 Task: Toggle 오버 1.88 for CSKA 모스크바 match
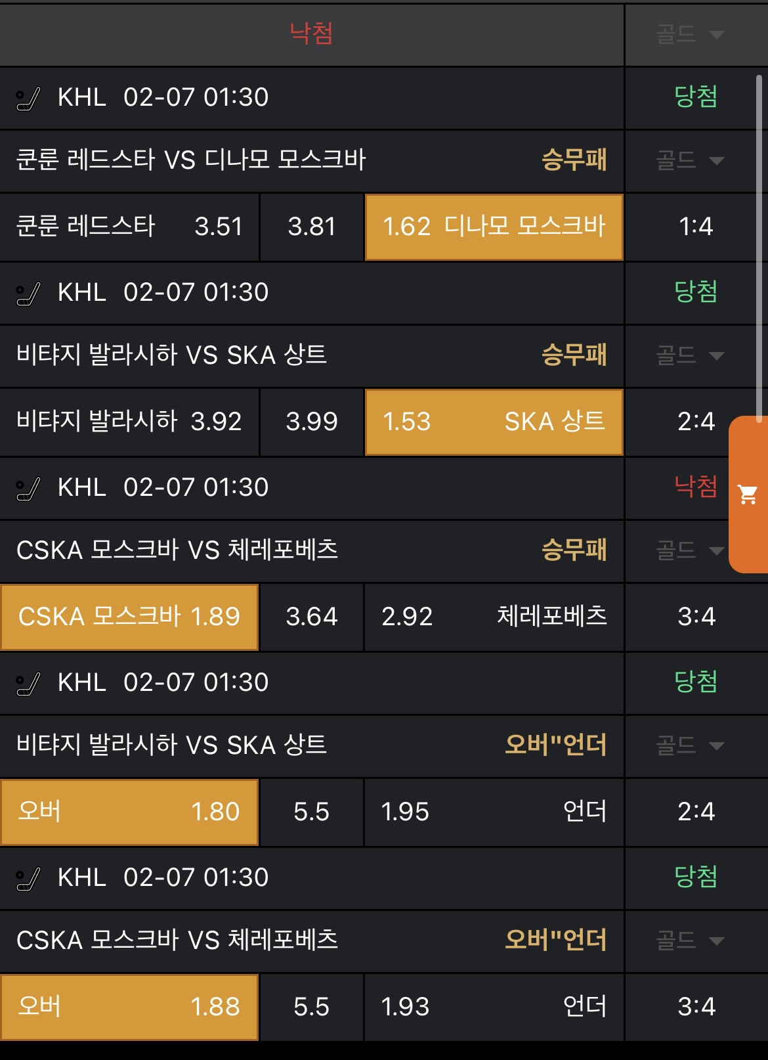[x=129, y=1007]
